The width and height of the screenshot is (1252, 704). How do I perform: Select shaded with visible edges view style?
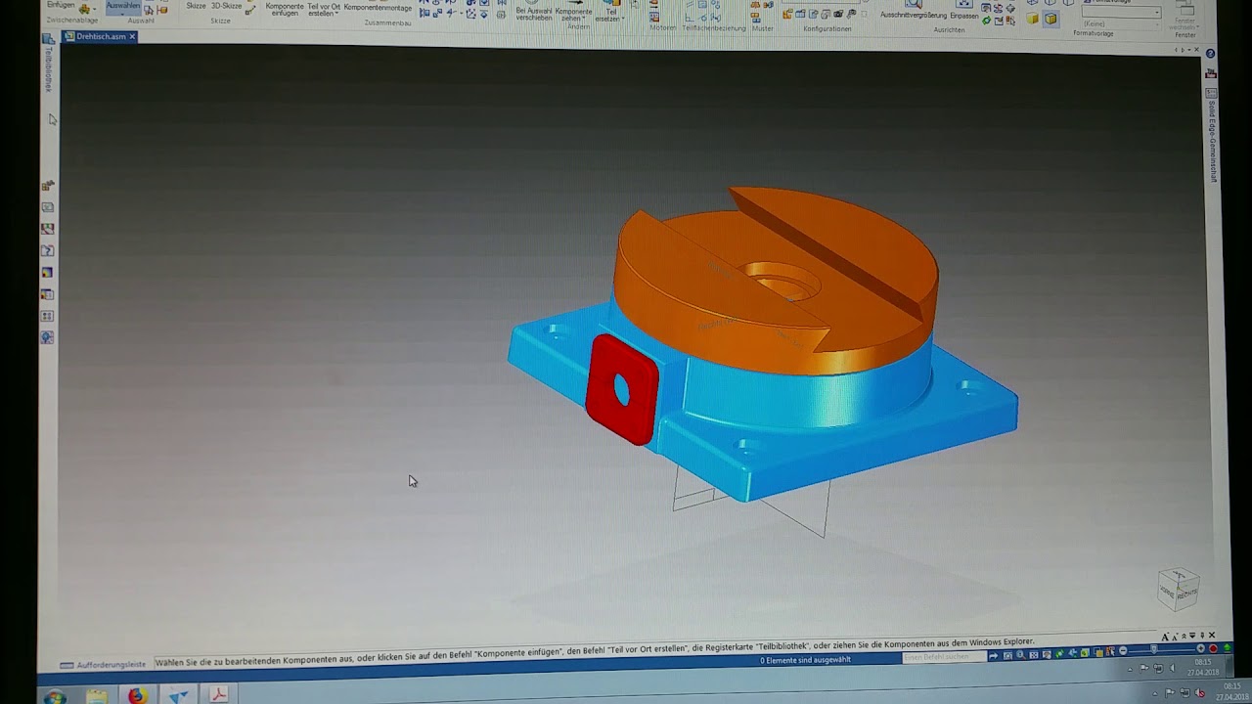pos(1051,19)
